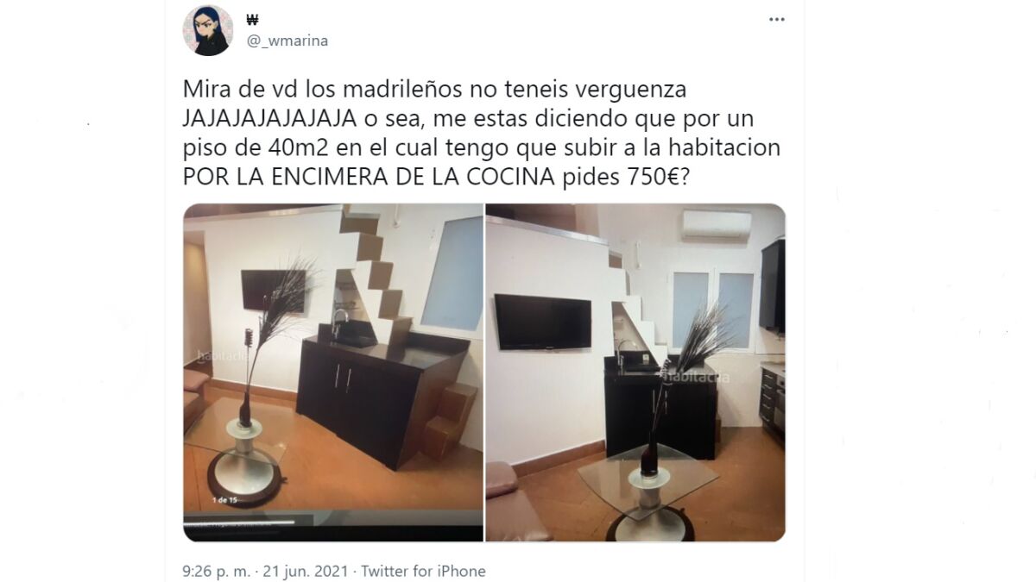Click the wall-mounted TV in the right photo
The image size is (1036, 582).
coord(543,322)
